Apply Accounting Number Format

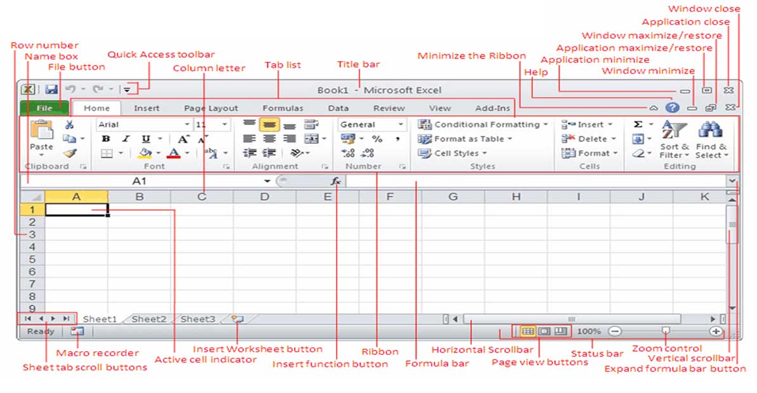click(x=347, y=139)
